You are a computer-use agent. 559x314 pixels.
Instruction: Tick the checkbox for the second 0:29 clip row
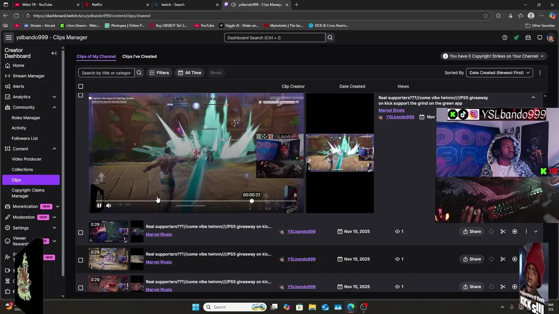80,260
